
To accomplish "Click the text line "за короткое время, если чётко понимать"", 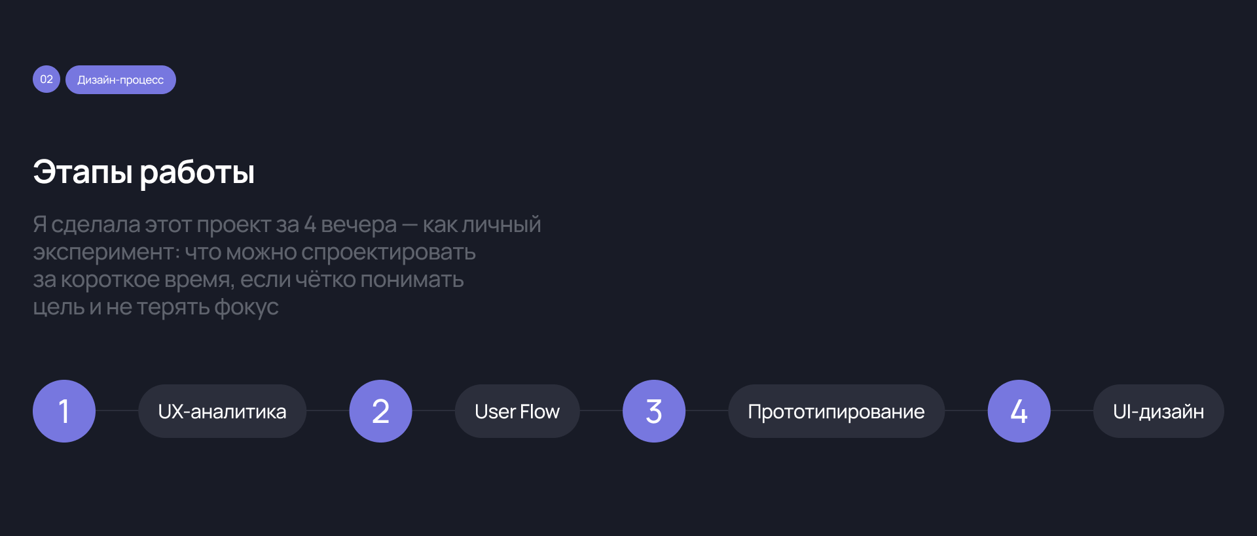I will [248, 279].
